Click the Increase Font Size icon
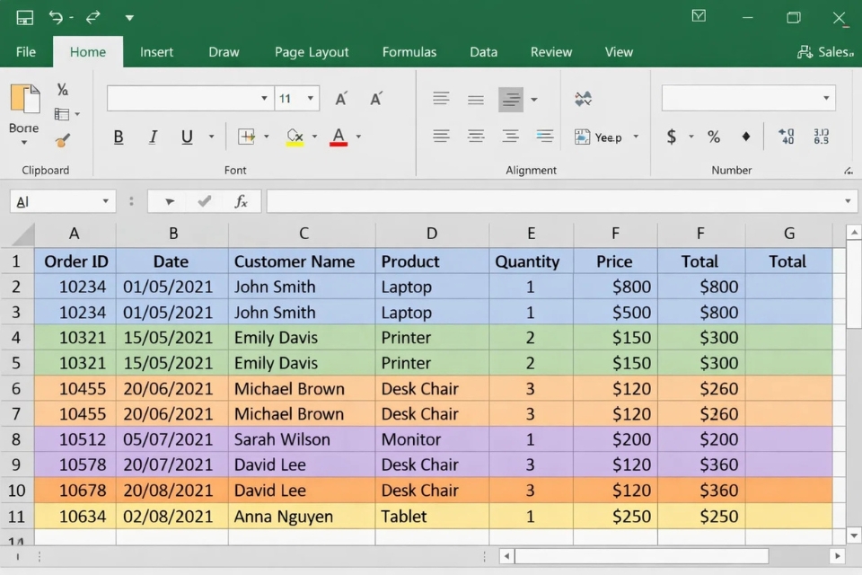Screen dimensions: 862x575 click(341, 99)
